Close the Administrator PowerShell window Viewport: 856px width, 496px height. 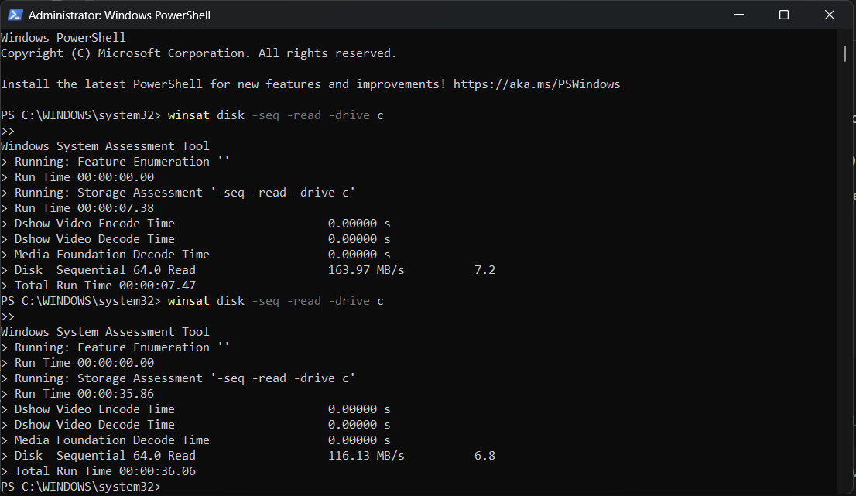pos(830,15)
